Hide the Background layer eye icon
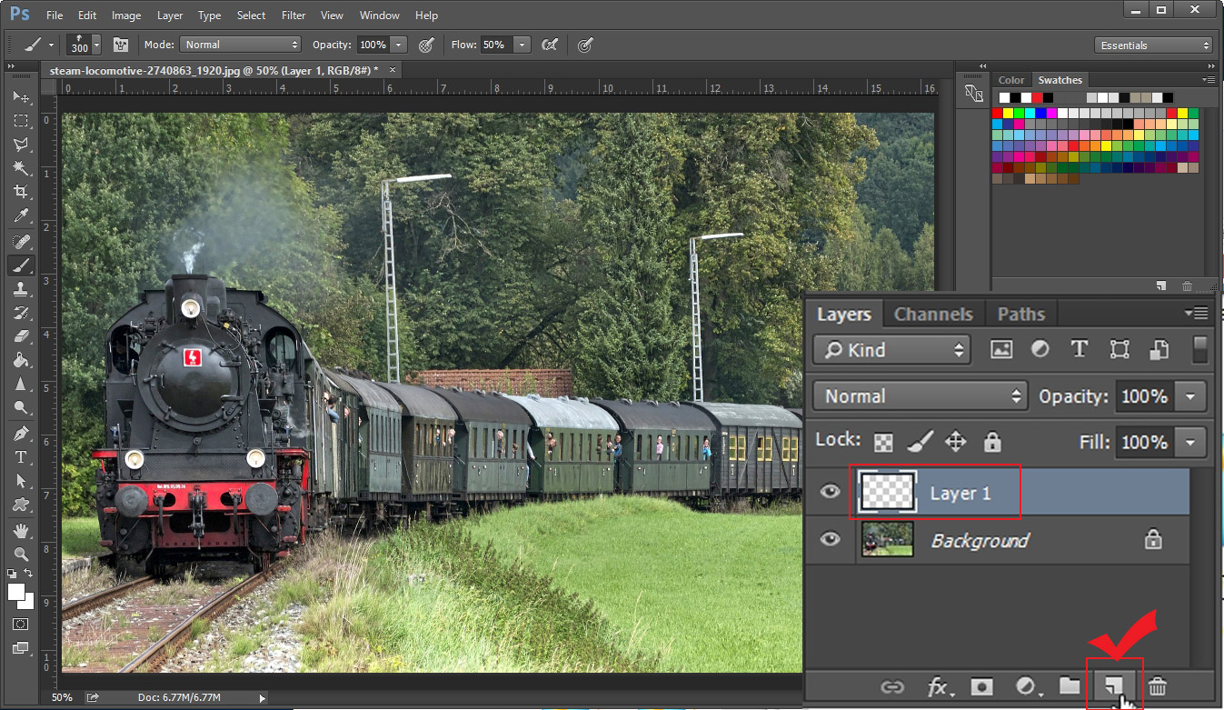The width and height of the screenshot is (1224, 710). 830,539
